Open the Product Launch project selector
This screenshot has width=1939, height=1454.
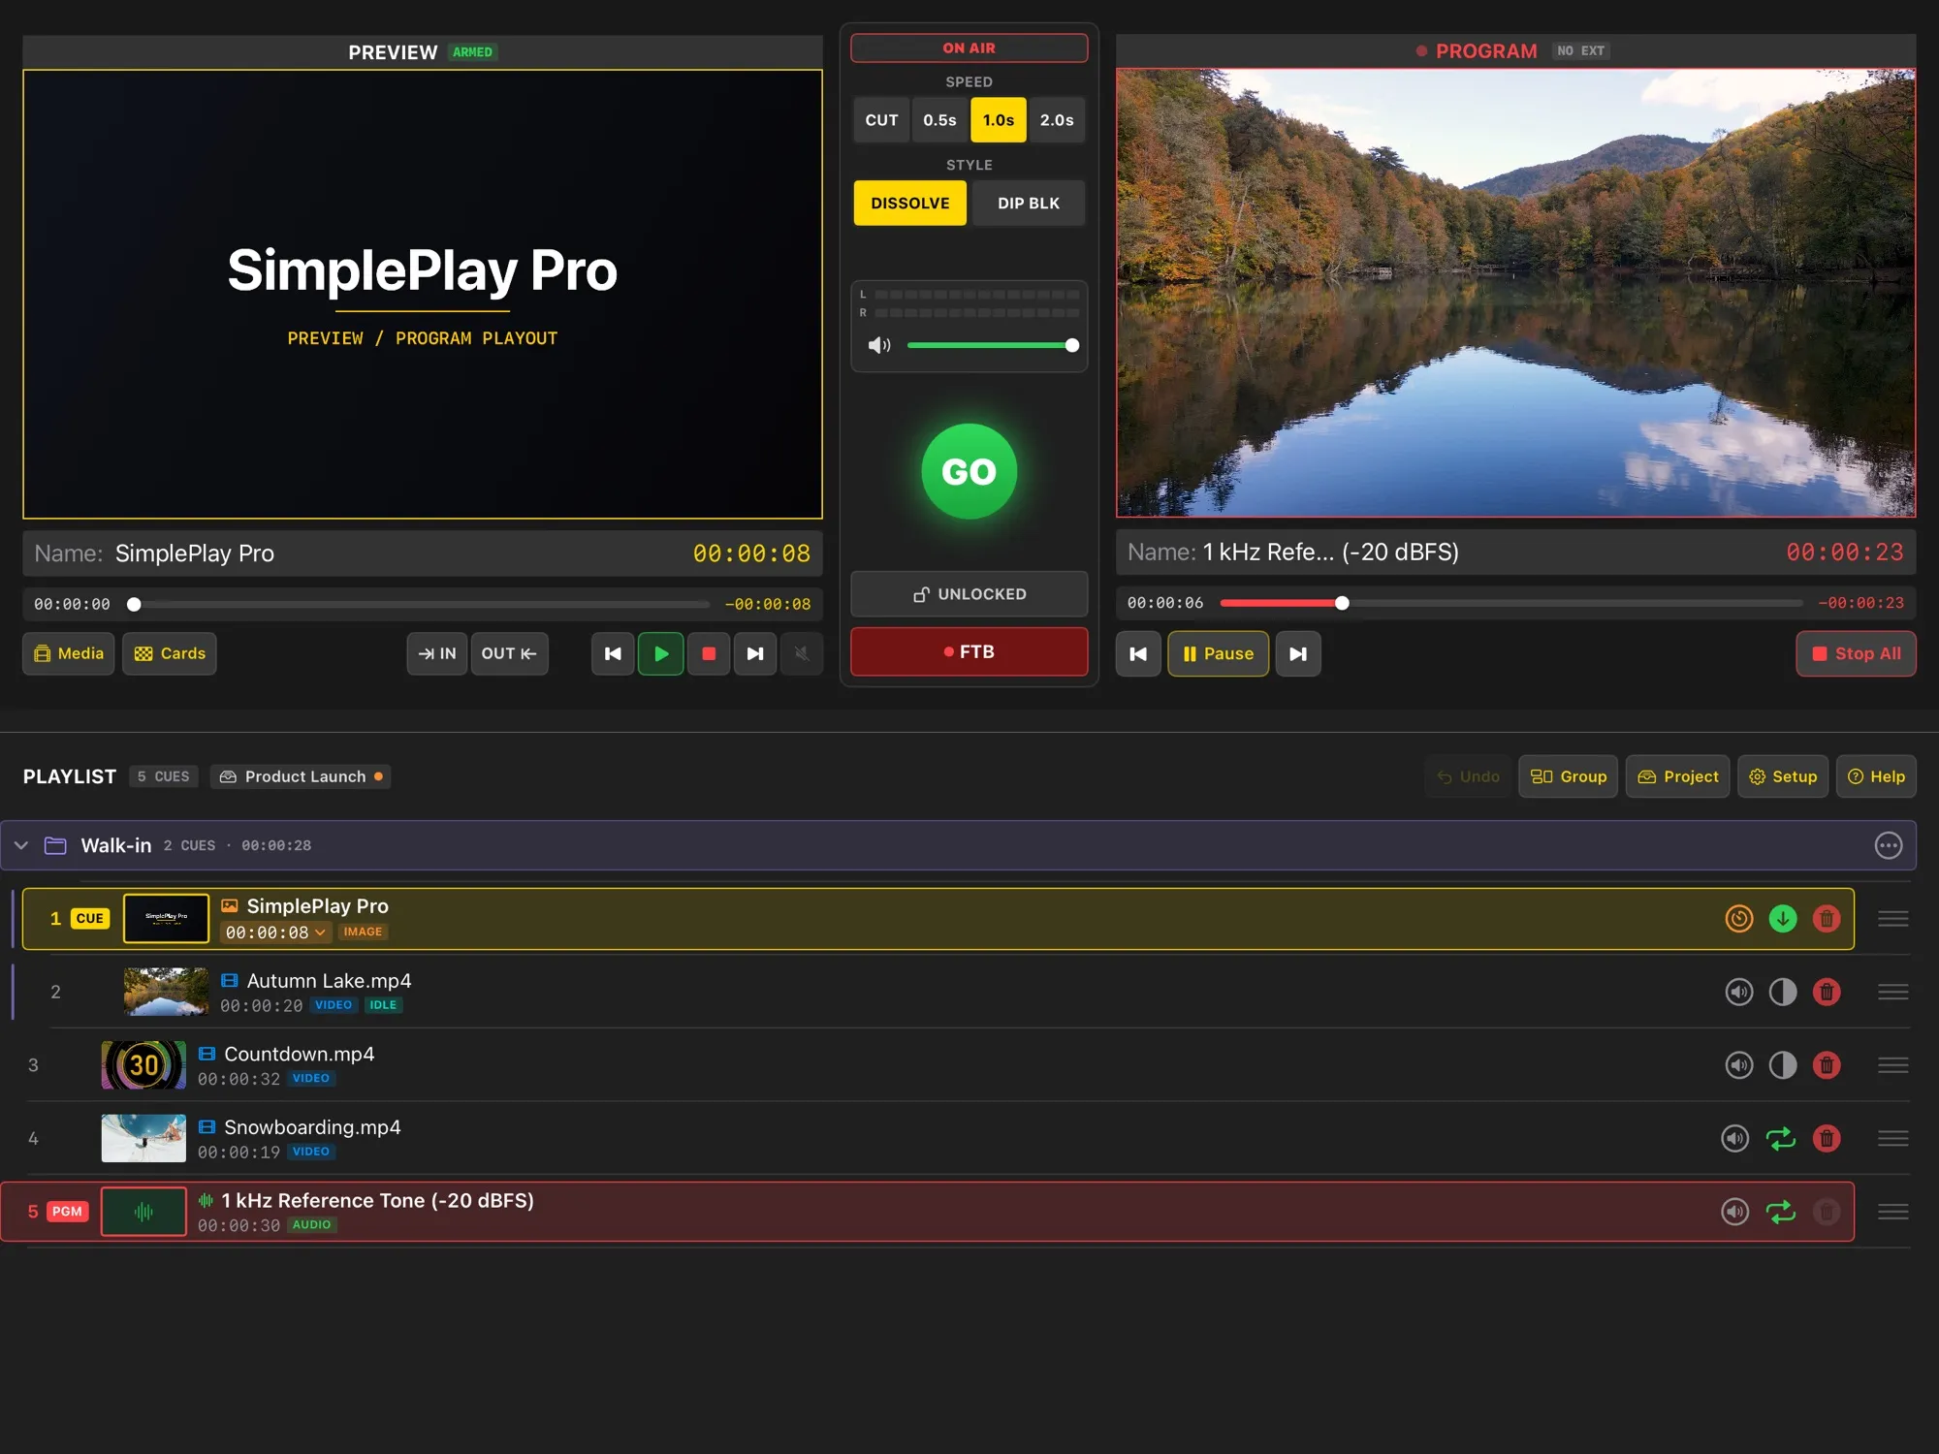click(x=301, y=776)
